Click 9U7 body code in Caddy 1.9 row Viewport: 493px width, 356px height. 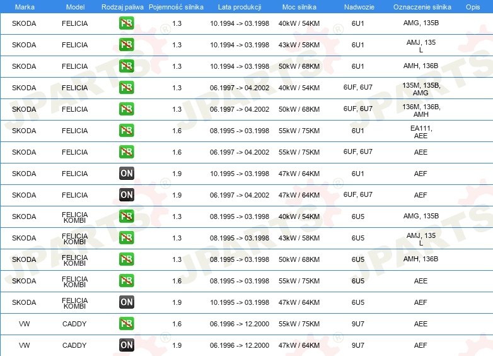point(358,345)
